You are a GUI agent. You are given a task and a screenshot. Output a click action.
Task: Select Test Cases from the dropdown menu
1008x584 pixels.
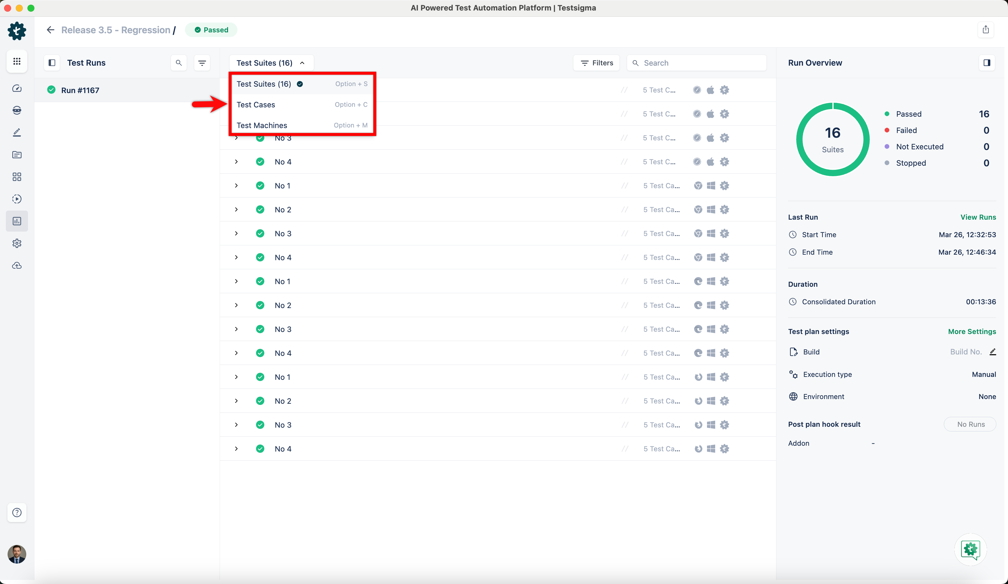(x=256, y=104)
